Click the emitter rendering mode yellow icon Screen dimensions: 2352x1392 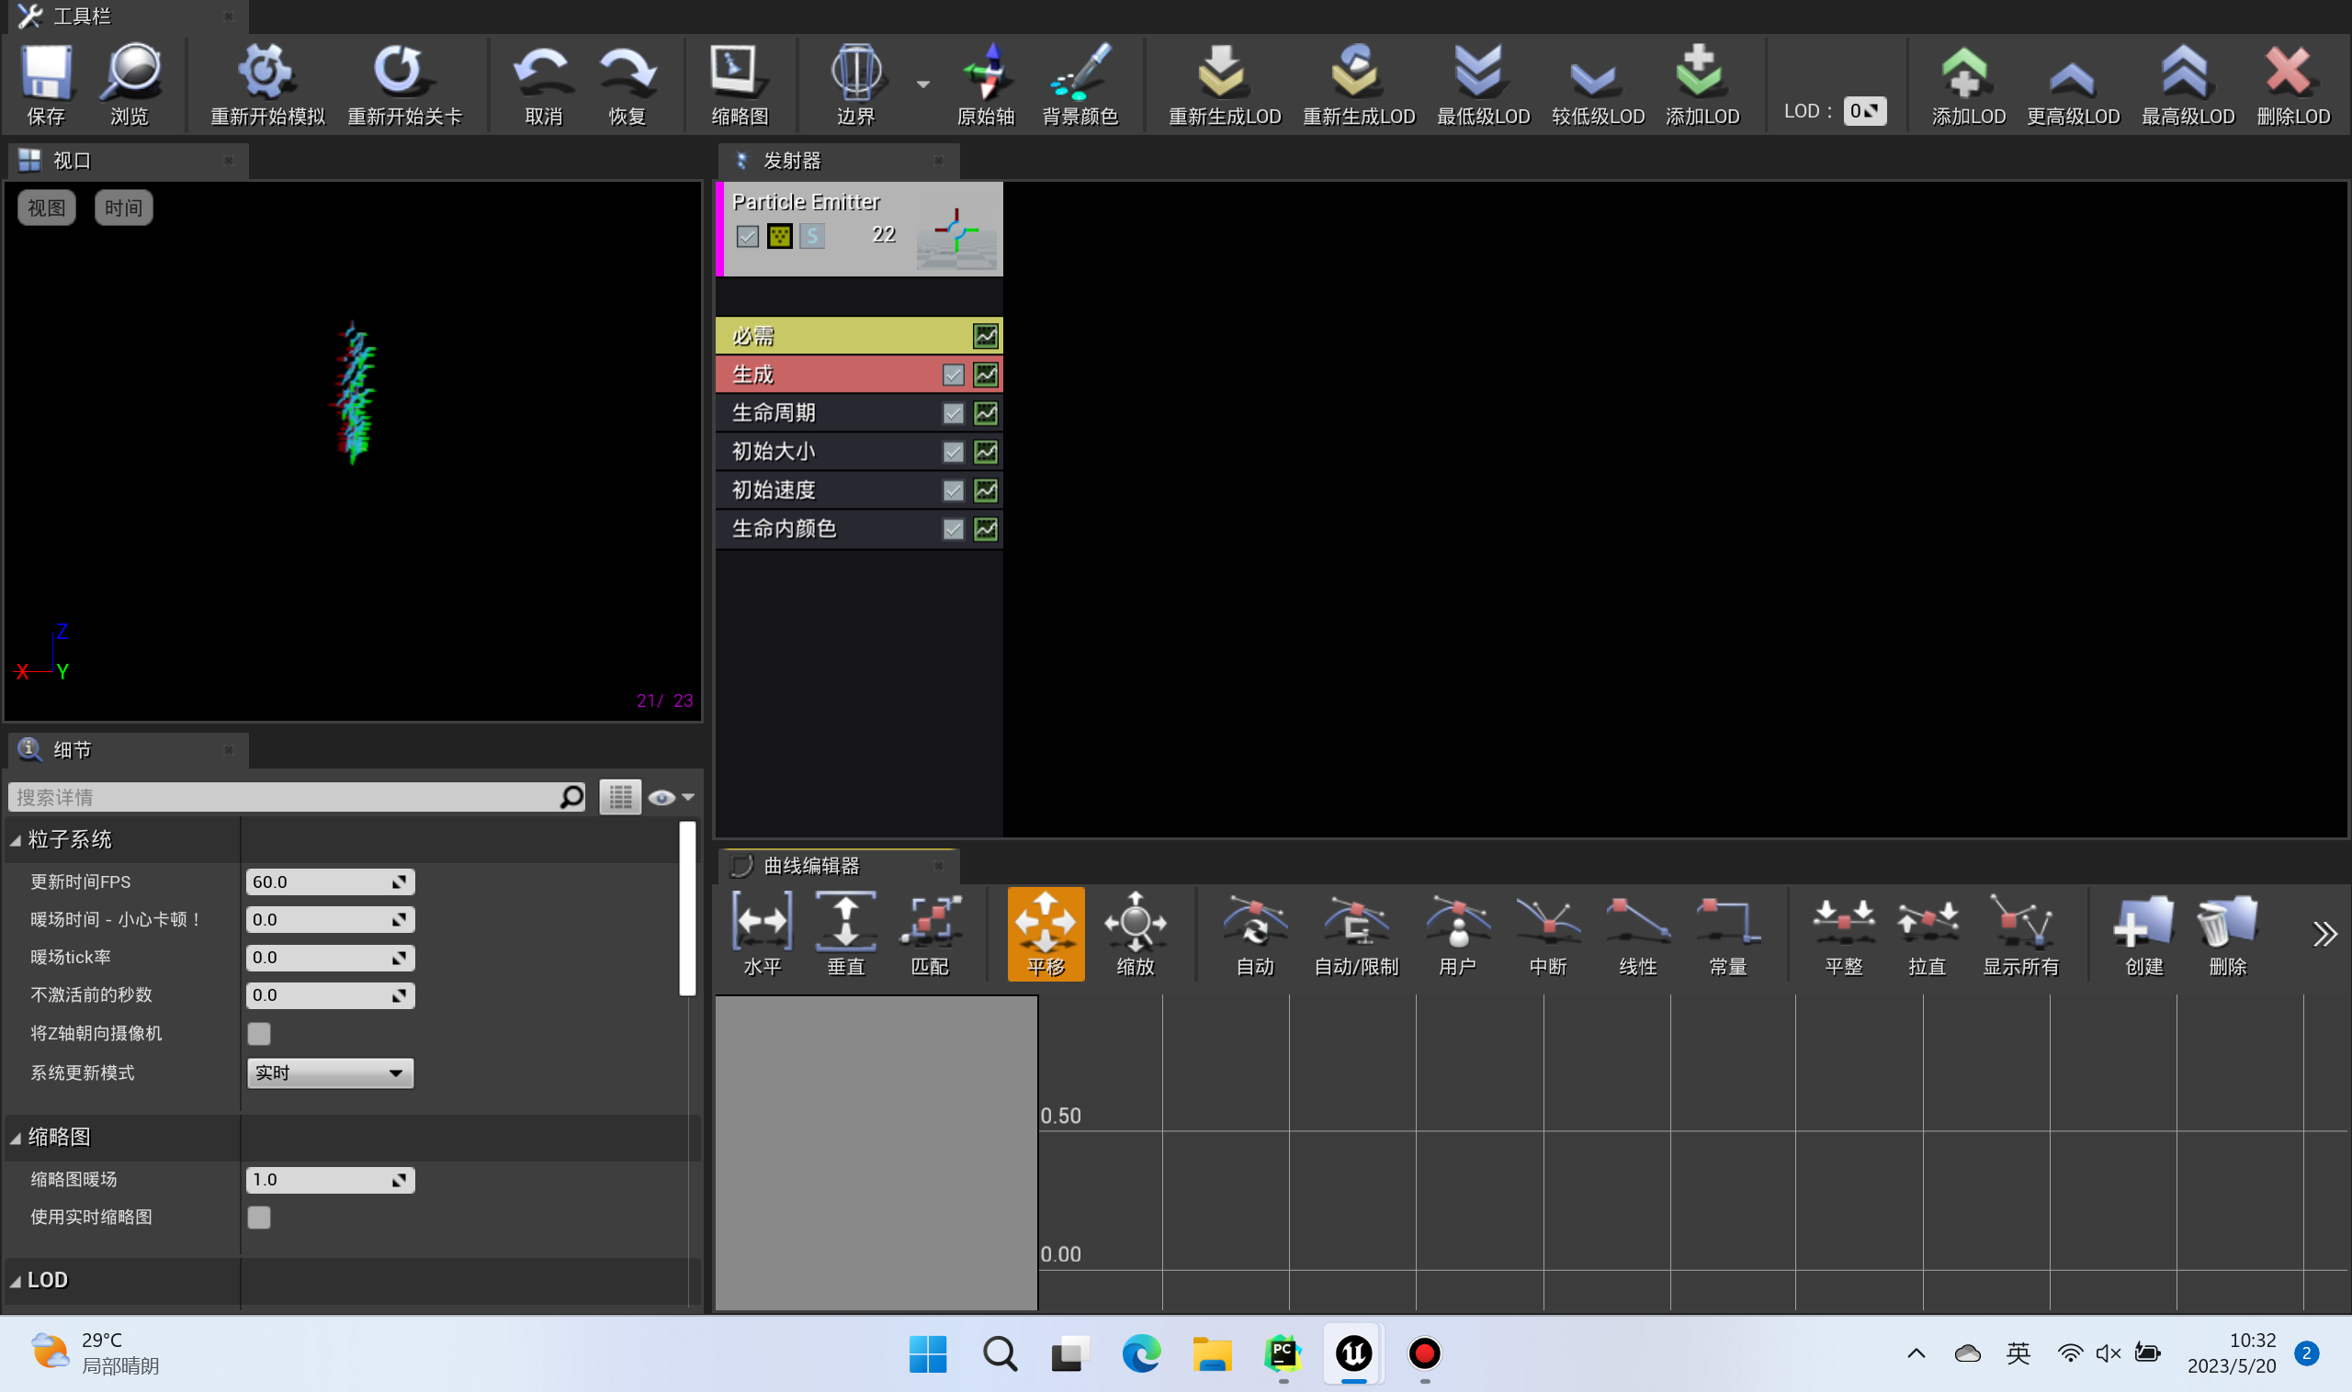[779, 235]
